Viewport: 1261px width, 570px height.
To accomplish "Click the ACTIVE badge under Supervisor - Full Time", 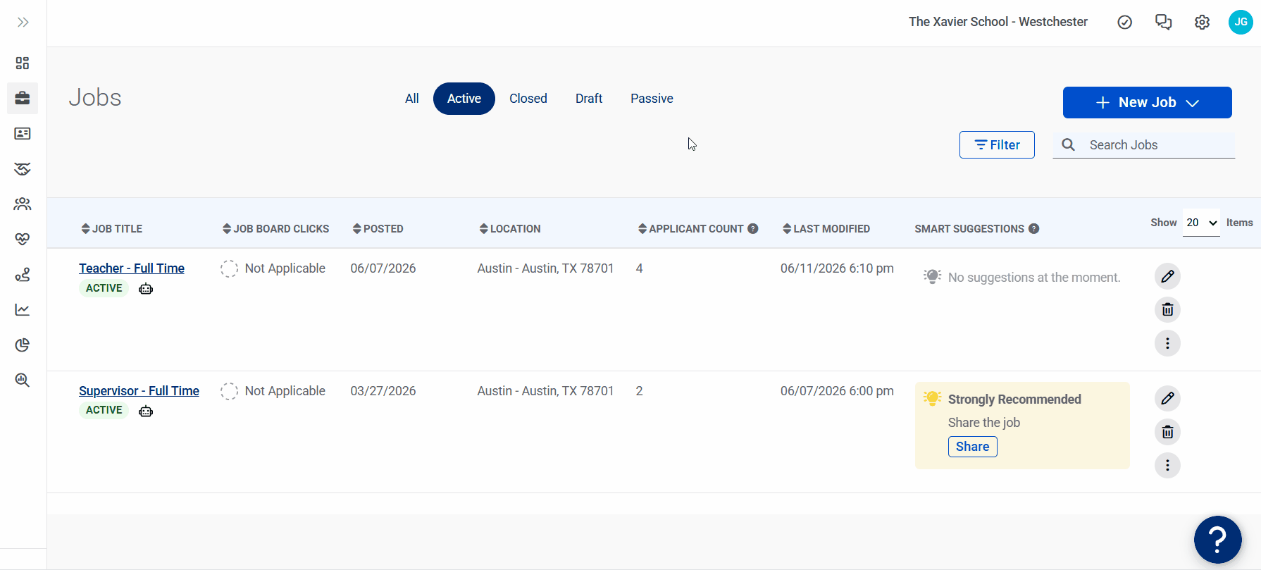I will tap(104, 410).
